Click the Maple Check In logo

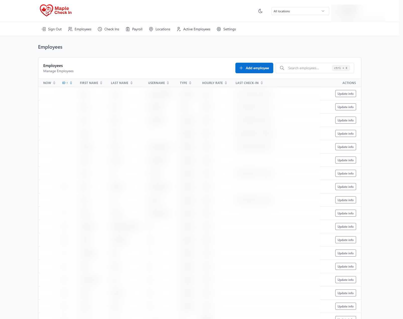pos(56,11)
